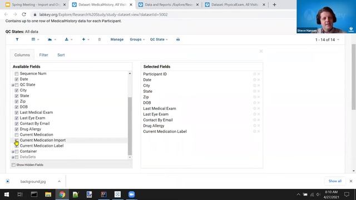Click the print grid icon
Image resolution: width=356 pixels, height=200 pixels.
tap(178, 39)
